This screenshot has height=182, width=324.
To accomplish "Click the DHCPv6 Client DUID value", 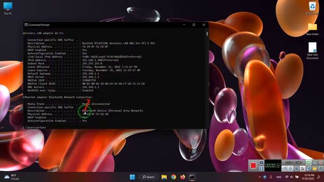I will [113, 83].
